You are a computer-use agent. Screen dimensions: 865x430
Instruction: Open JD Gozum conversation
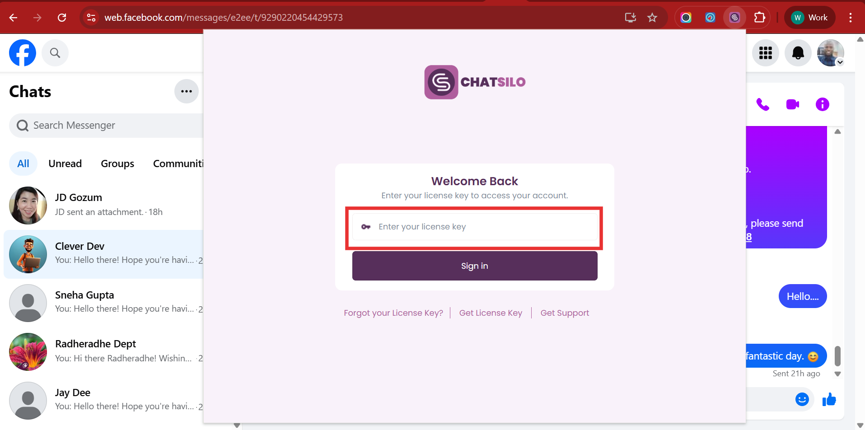point(104,206)
